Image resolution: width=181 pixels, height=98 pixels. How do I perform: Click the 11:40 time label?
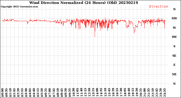(82, 93)
